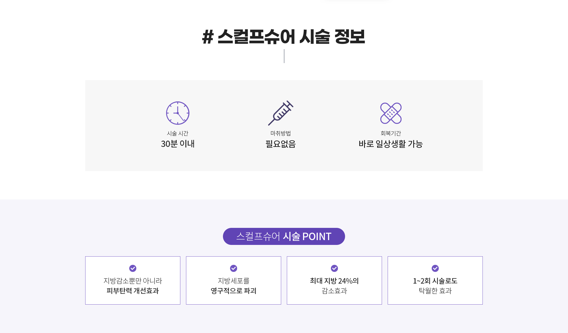Click the checkmark icon above 지방감소뿐만 아니라
The image size is (568, 333).
[133, 268]
